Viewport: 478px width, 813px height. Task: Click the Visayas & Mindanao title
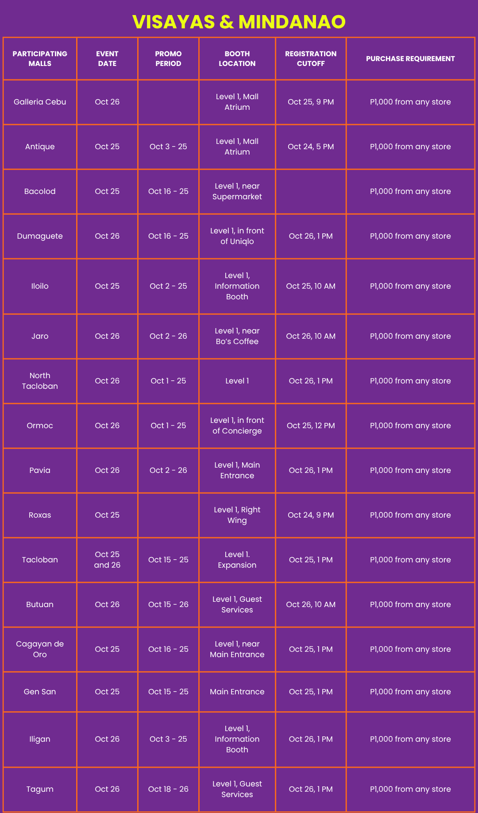tap(239, 22)
